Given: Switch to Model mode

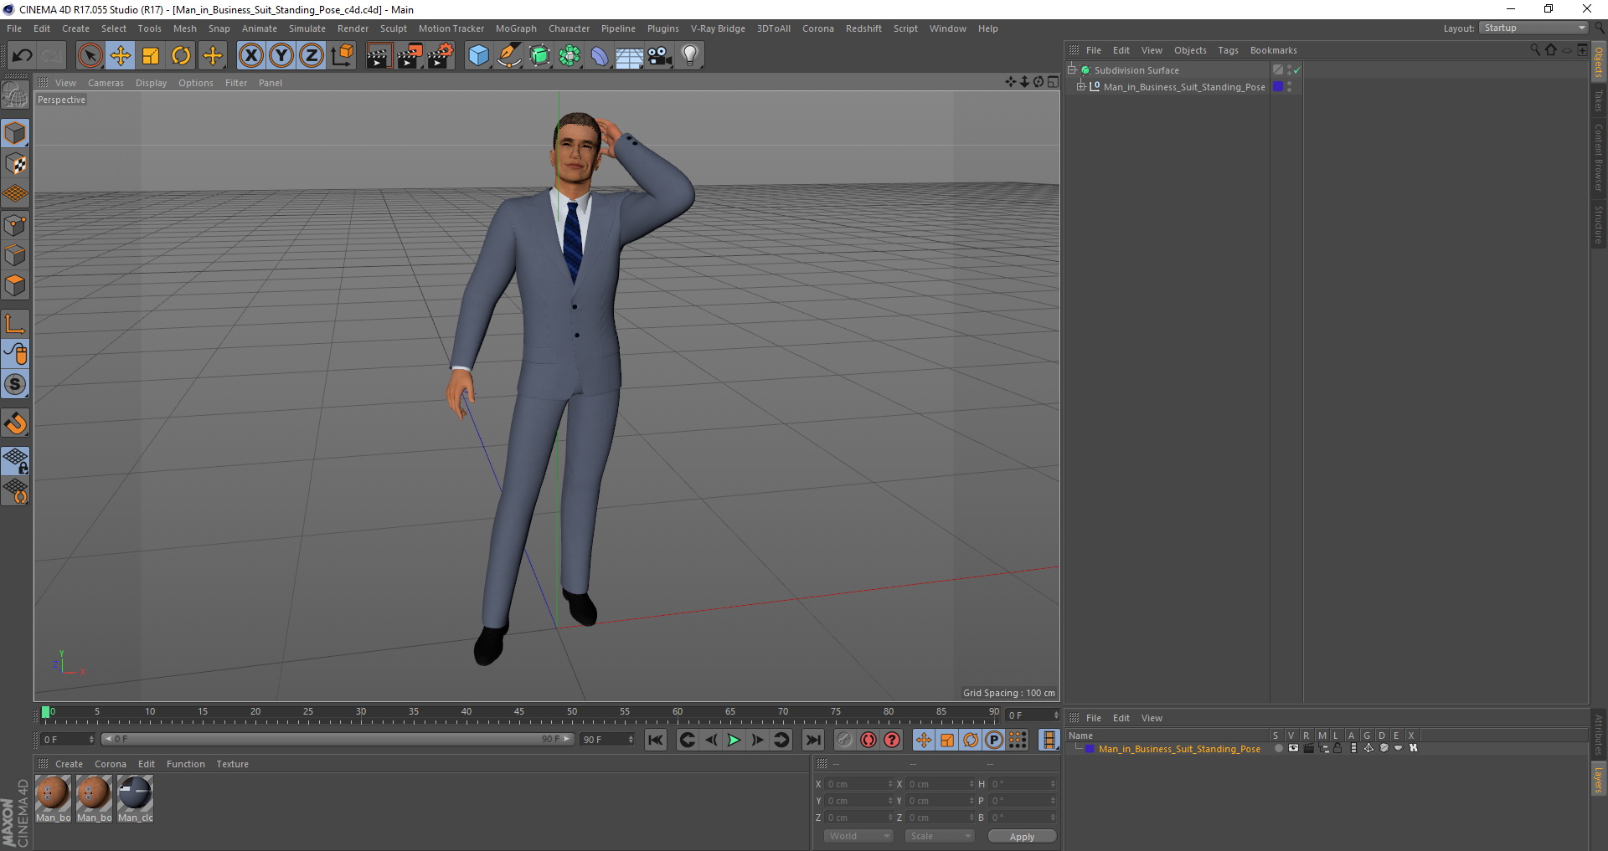Looking at the screenshot, I should tap(15, 133).
